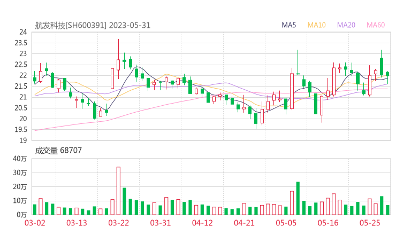
Task: Click the 0万 volume axis label
Action: click(x=22, y=215)
